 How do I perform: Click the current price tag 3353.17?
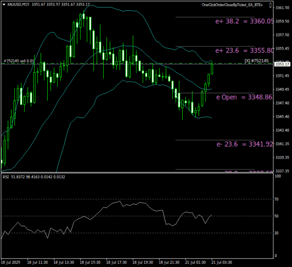pyautogui.click(x=282, y=64)
